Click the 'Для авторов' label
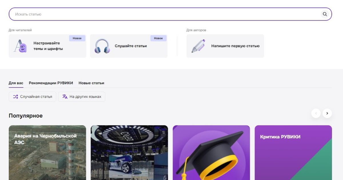The width and height of the screenshot is (343, 180). (196, 30)
